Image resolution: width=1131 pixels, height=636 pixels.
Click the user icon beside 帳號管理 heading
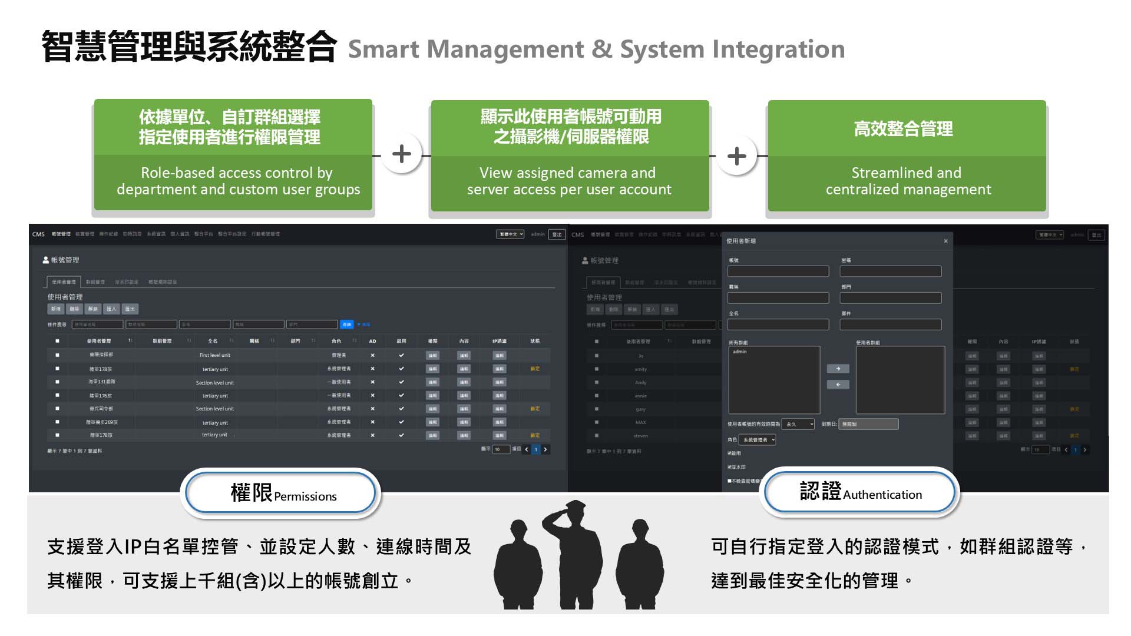tap(45, 260)
